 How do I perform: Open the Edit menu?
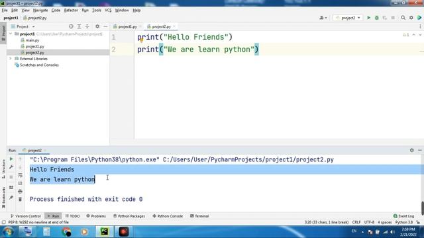coord(15,11)
